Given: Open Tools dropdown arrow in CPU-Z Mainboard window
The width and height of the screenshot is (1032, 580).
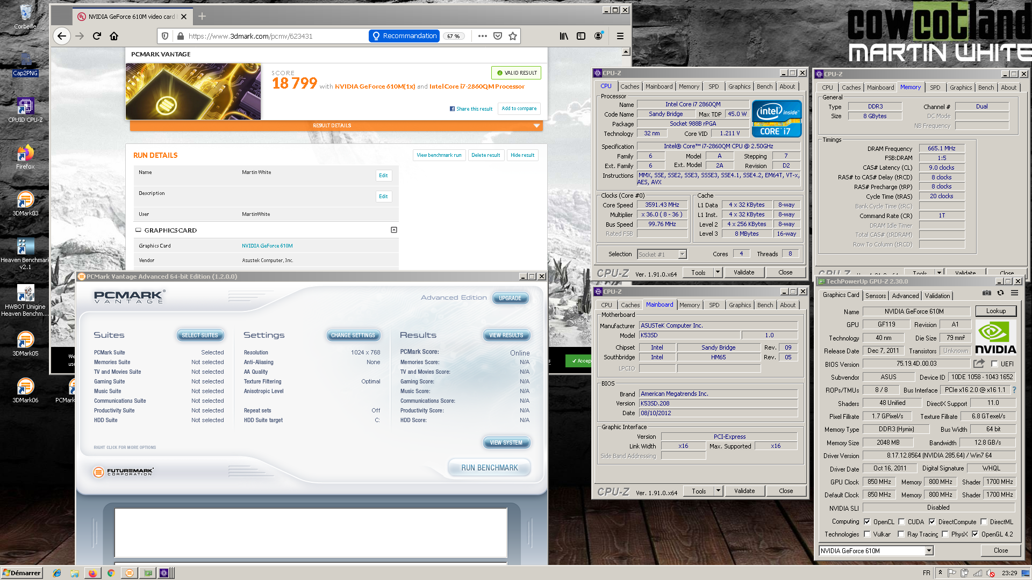Looking at the screenshot, I should 718,491.
